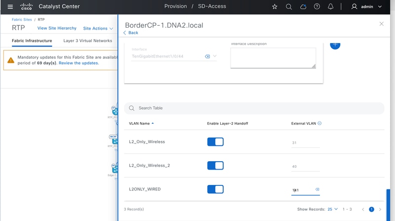This screenshot has height=221, width=395.
Task: Expand the Site Actions dropdown
Action: point(98,28)
